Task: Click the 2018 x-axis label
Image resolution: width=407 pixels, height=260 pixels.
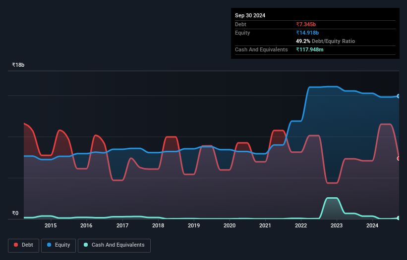Action: pyautogui.click(x=158, y=225)
